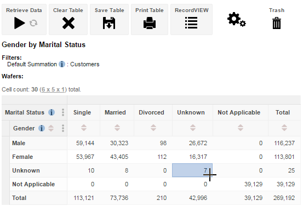Viewport: 303px width, 206px height.
Task: Sort by the Total column arrows
Action: [284, 128]
